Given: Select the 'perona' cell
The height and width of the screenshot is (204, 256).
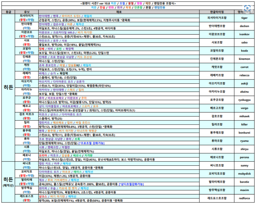Looking at the screenshot, I should pos(244,157).
